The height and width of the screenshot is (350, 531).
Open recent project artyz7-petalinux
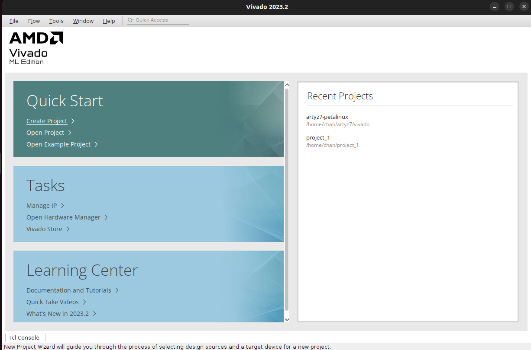click(327, 117)
